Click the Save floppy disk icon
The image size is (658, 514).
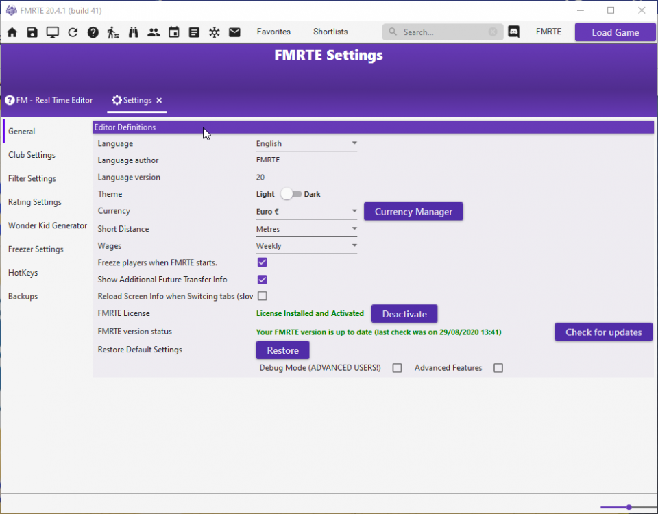tap(32, 32)
